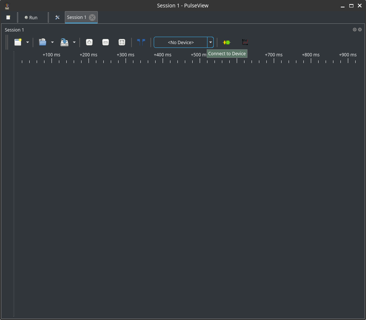Screen dimensions: 366x320
Task: Open settings via the wrench icon
Action: point(57,17)
